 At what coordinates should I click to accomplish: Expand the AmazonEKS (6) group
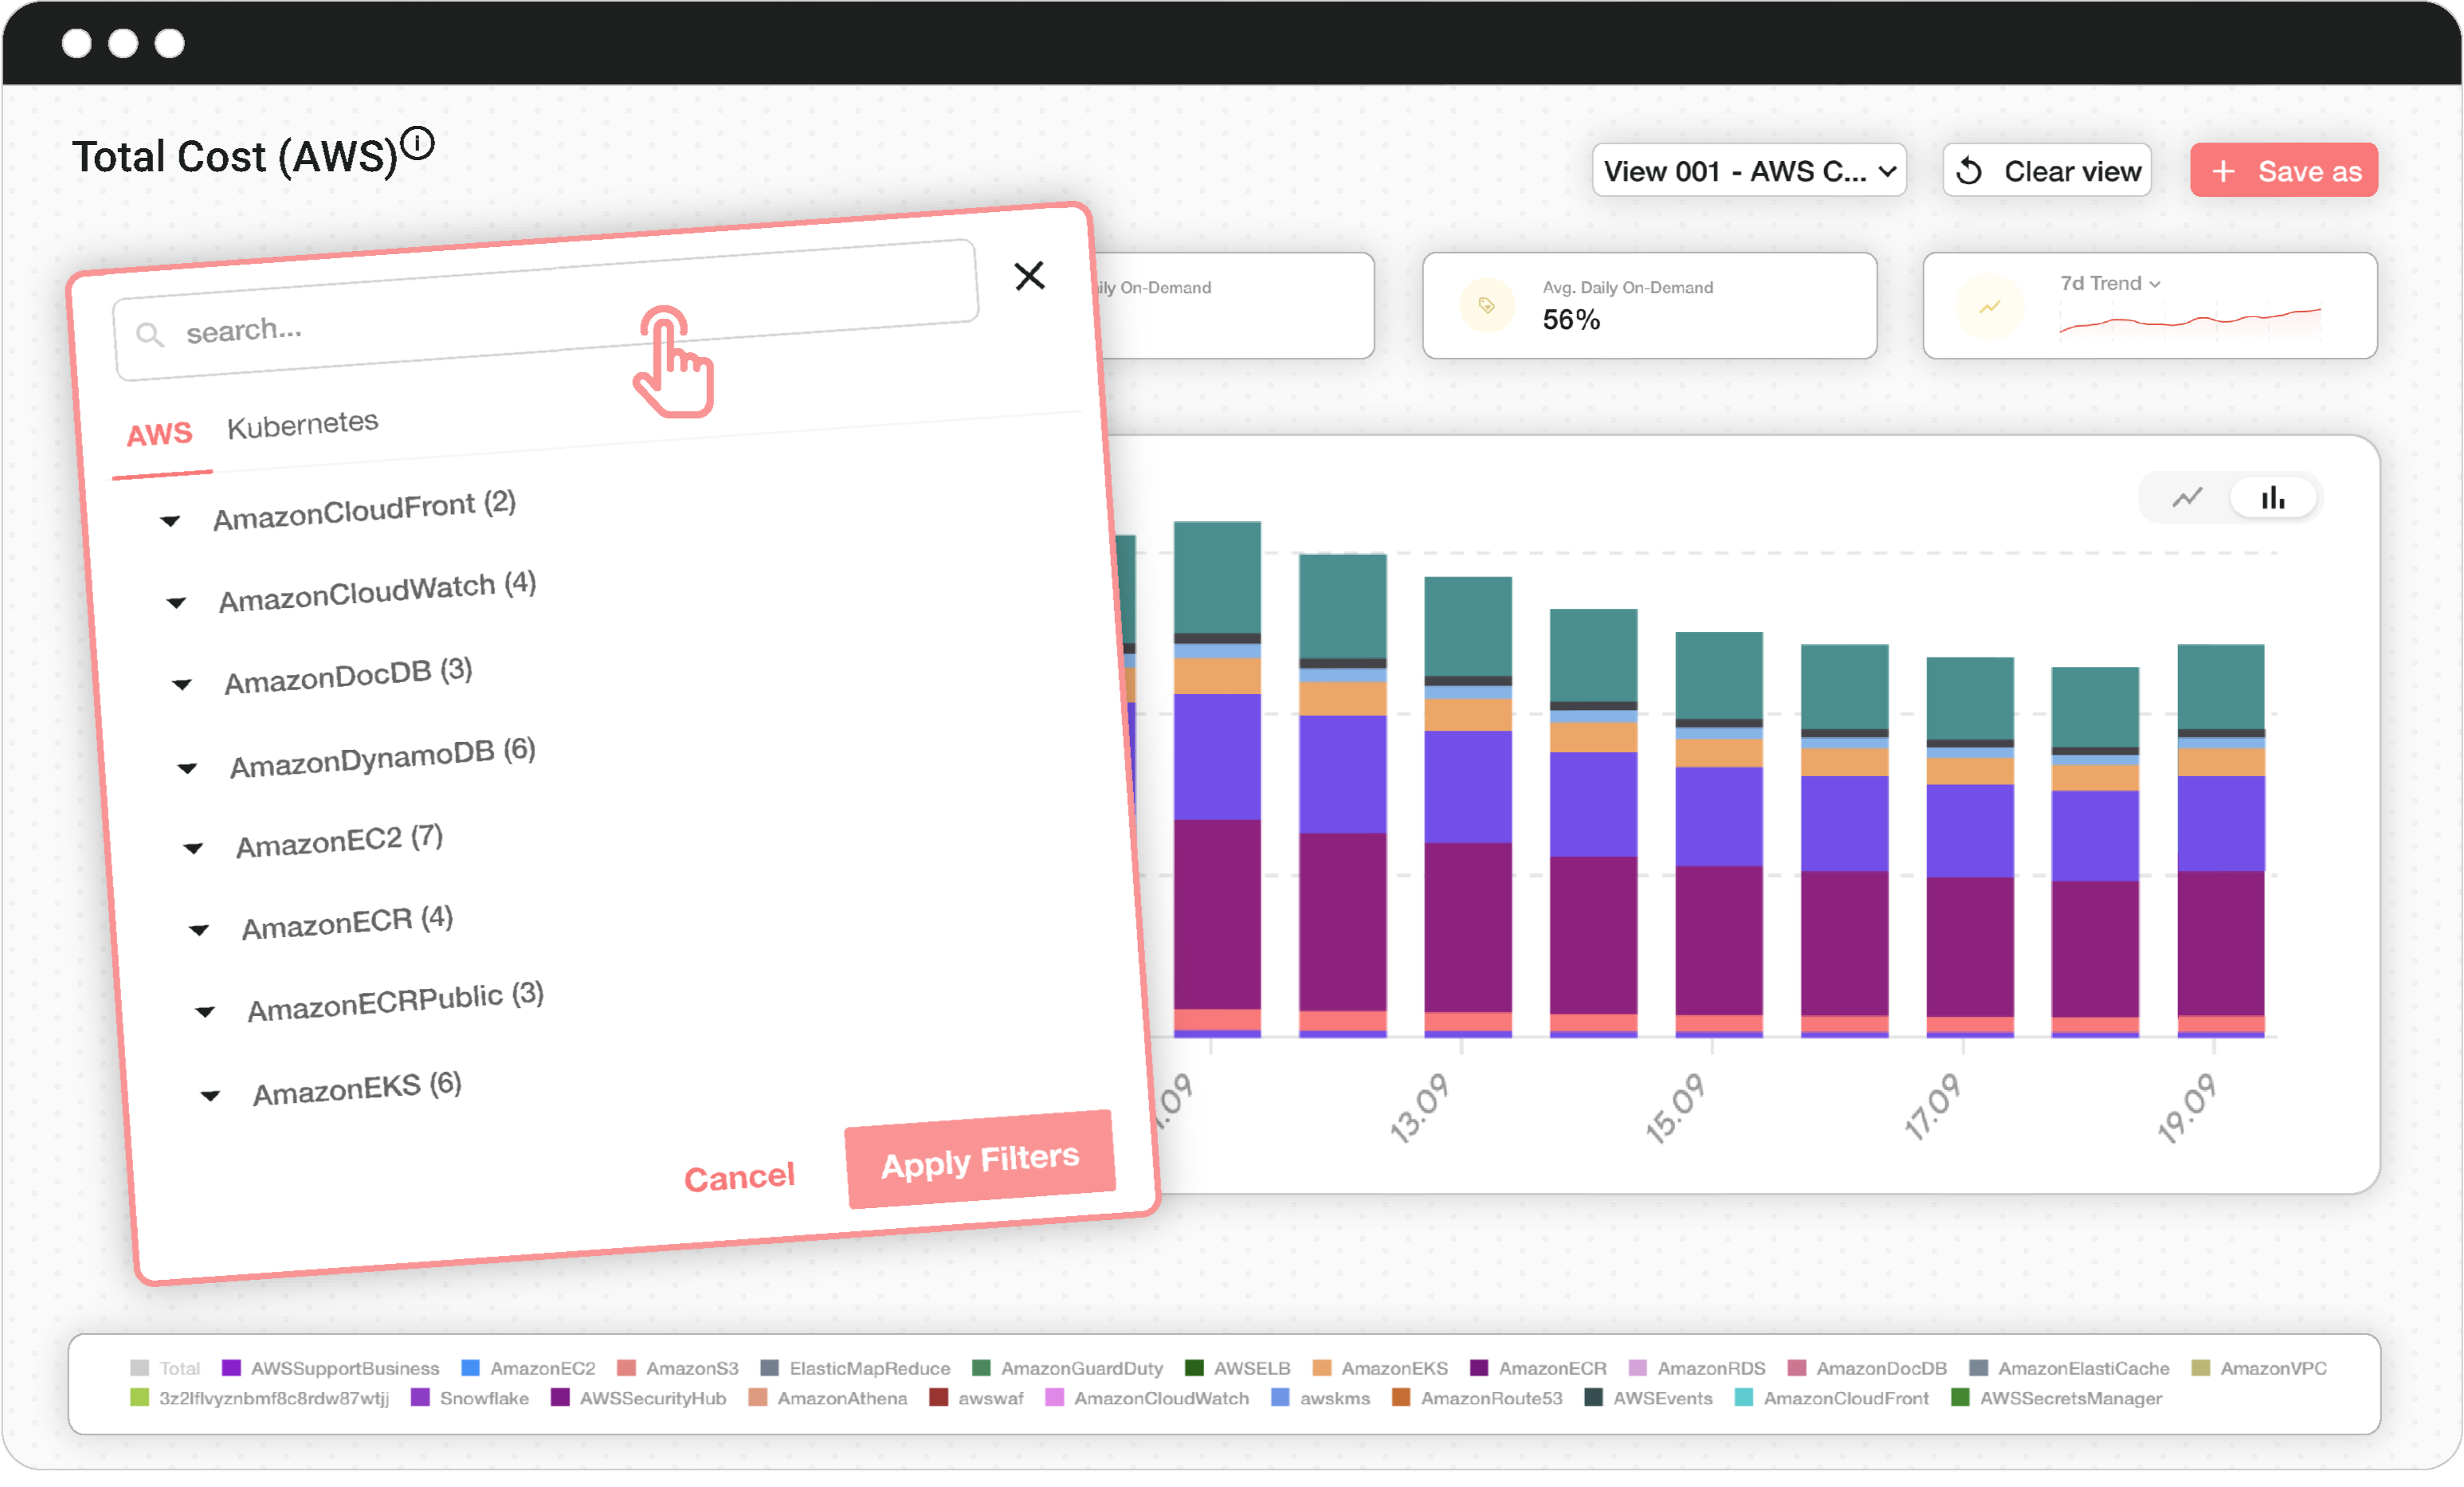[x=211, y=1096]
